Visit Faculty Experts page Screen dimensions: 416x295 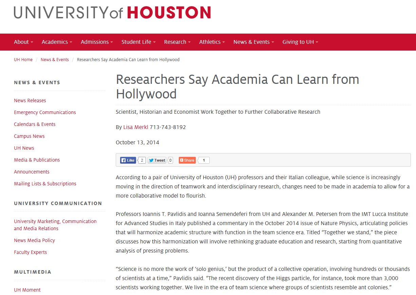[30, 252]
